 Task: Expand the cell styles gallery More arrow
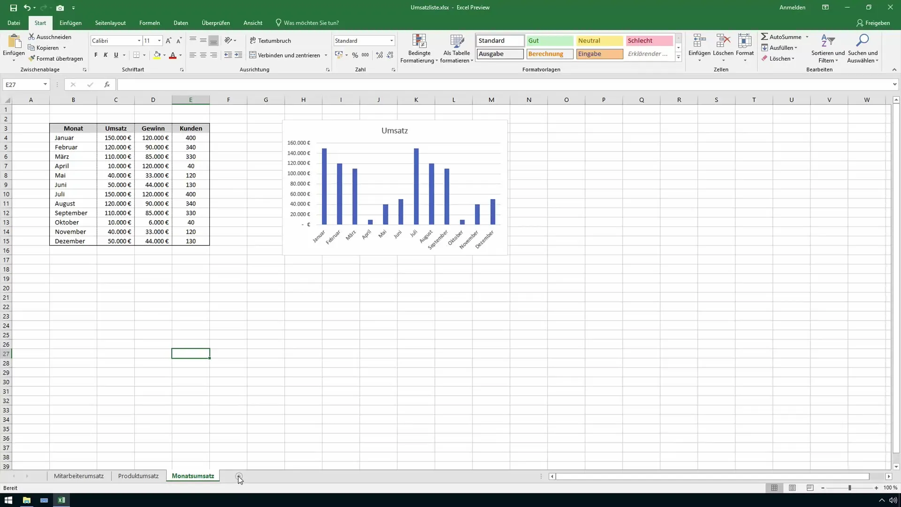pos(678,57)
